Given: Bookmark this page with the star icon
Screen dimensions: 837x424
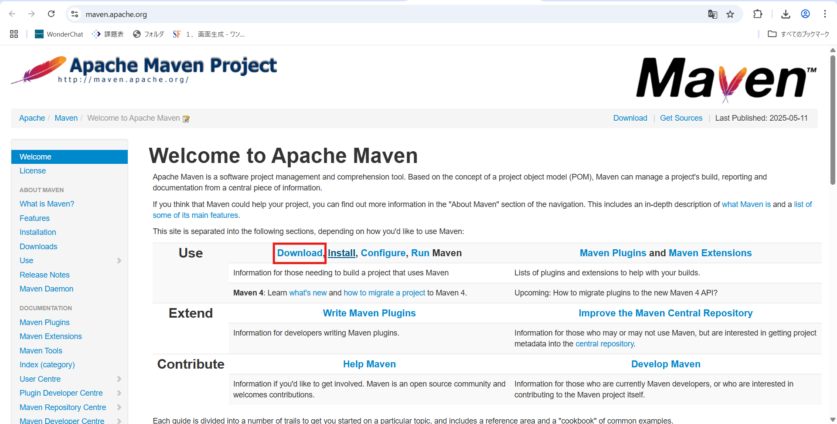Looking at the screenshot, I should click(x=730, y=14).
